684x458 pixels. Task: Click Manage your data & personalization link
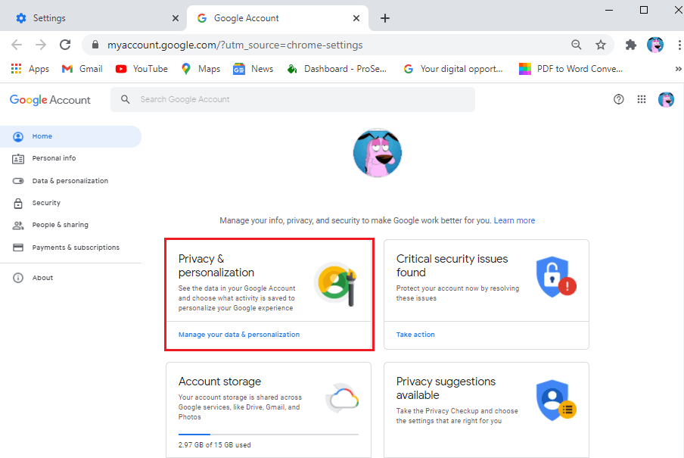(x=239, y=335)
